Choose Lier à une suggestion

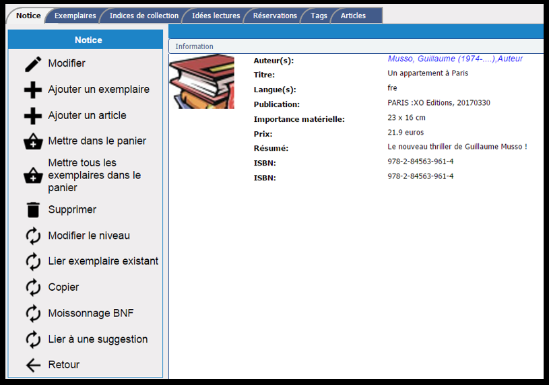pyautogui.click(x=98, y=339)
